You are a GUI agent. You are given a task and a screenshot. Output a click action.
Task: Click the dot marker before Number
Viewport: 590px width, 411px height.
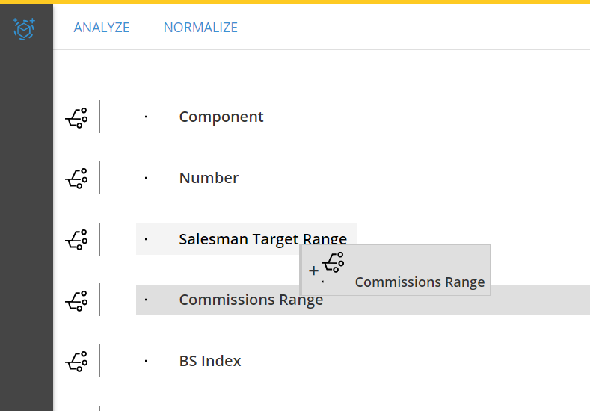146,178
